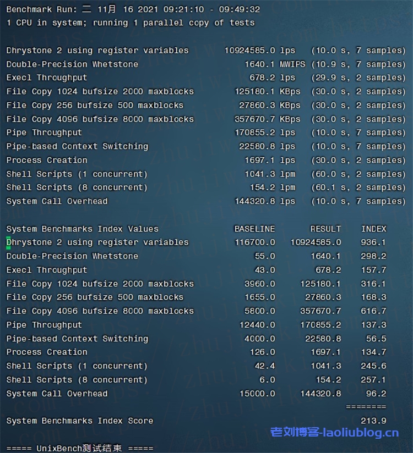Select the '1041.3 lpm' shell scripts value
Screen dimensions: 413x453
coord(270,174)
